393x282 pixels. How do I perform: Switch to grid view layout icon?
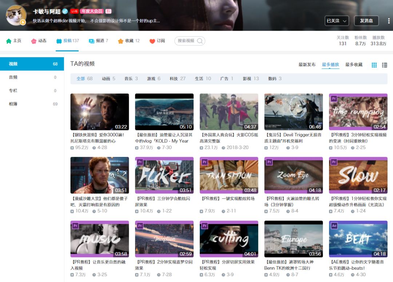point(374,65)
